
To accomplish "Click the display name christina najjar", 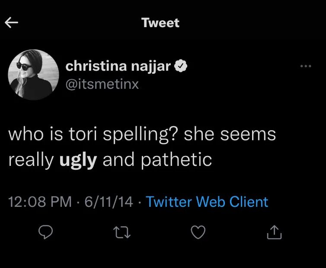I will point(118,66).
